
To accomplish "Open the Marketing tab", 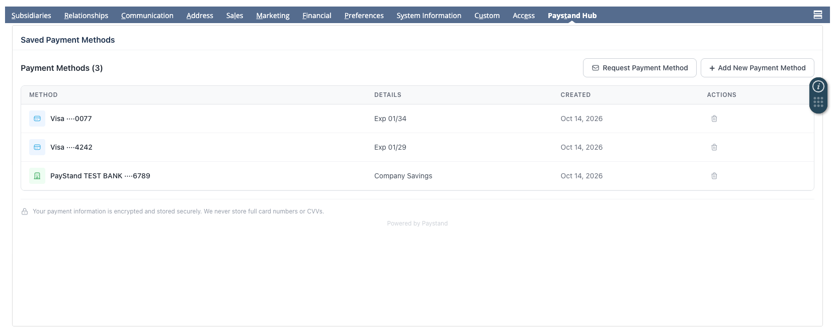I will point(273,16).
